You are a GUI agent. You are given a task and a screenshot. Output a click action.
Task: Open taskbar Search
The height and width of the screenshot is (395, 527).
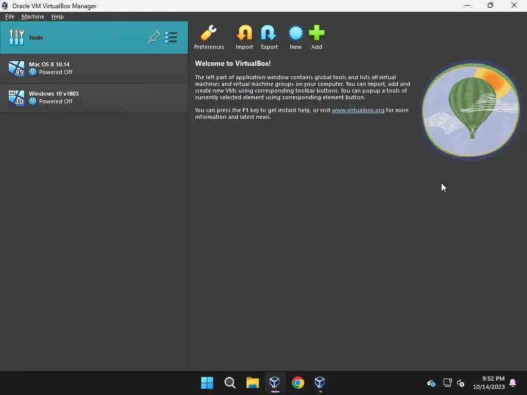(x=230, y=383)
